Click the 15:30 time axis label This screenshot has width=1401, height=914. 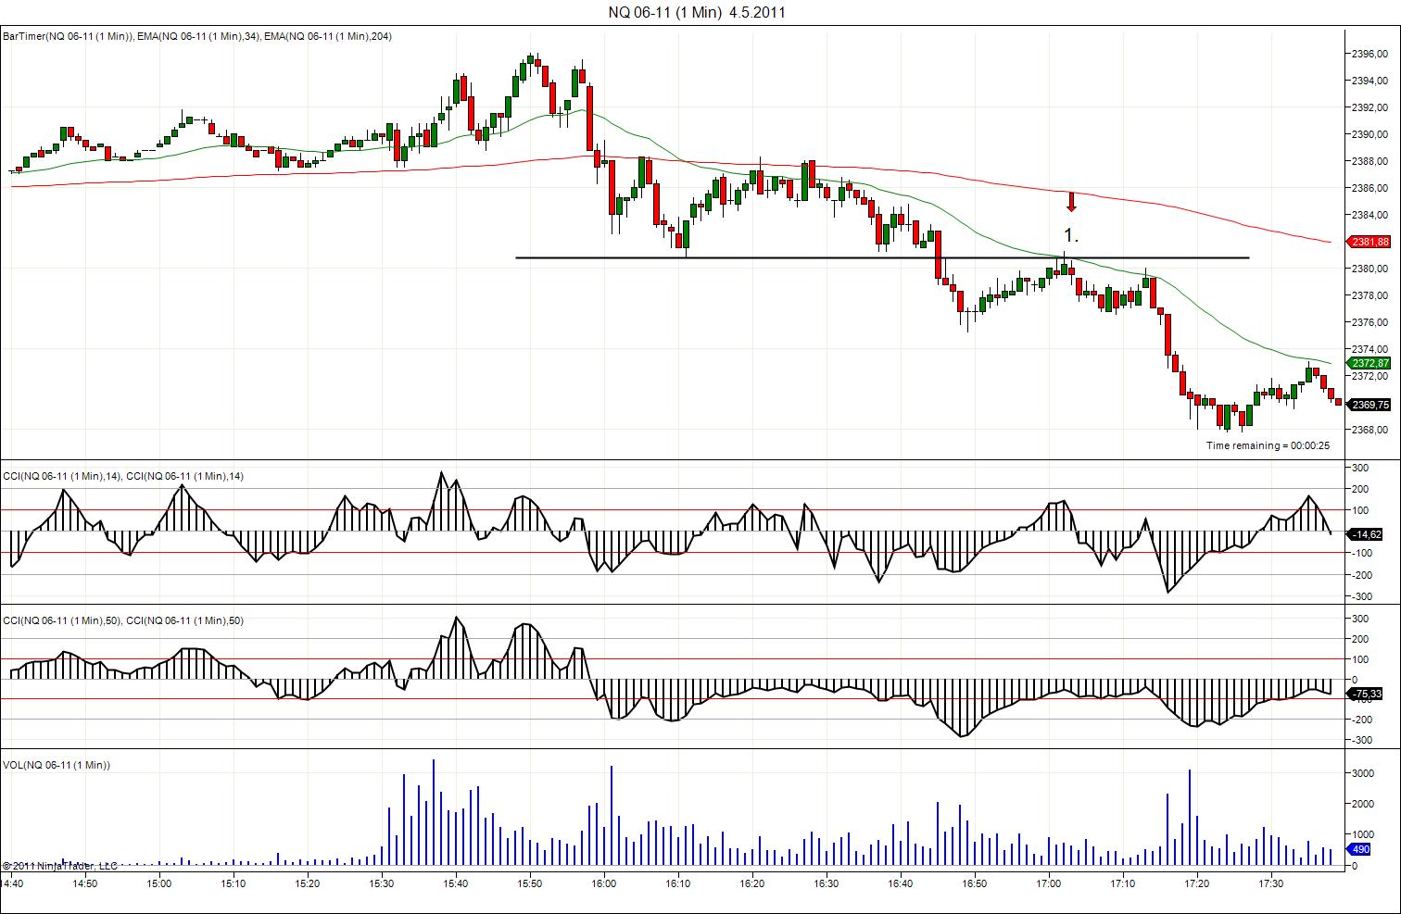(381, 883)
